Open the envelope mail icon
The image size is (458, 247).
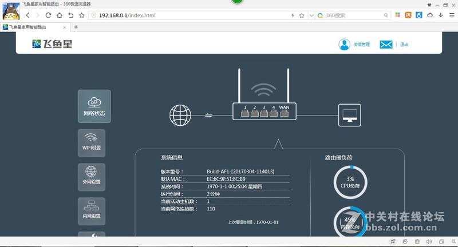(x=386, y=45)
